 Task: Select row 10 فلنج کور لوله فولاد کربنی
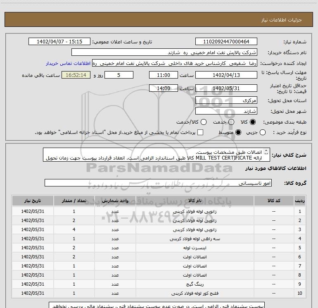(159, 293)
